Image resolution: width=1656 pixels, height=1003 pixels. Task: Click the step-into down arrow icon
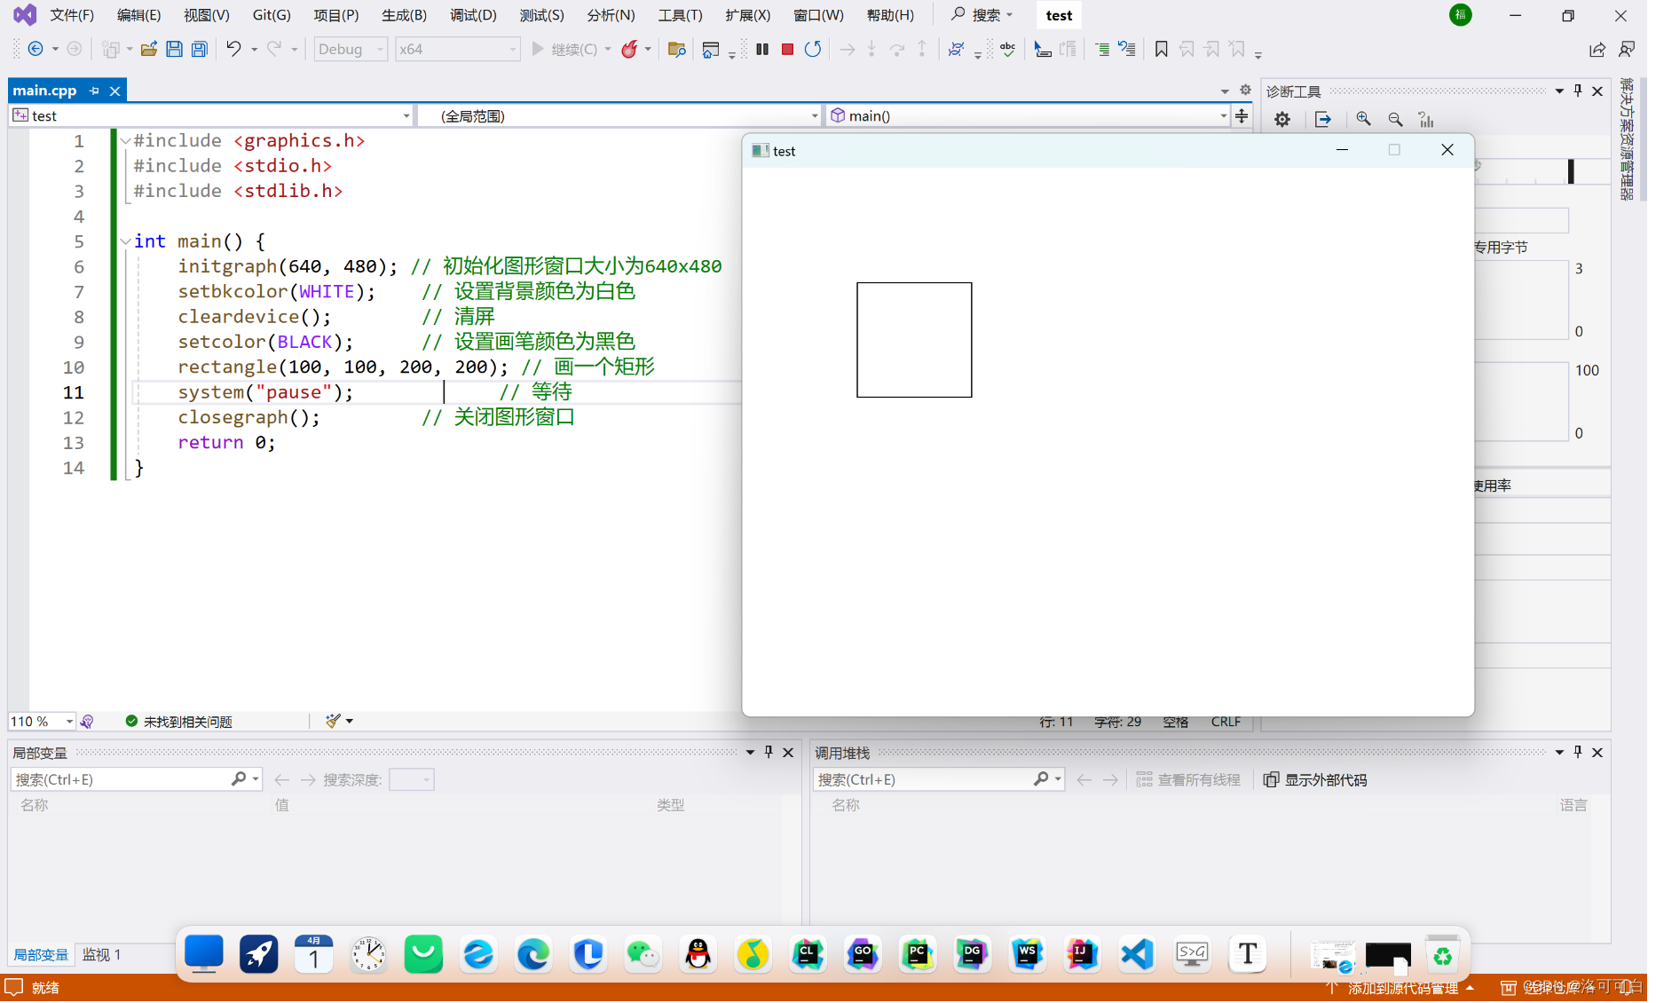[x=872, y=49]
